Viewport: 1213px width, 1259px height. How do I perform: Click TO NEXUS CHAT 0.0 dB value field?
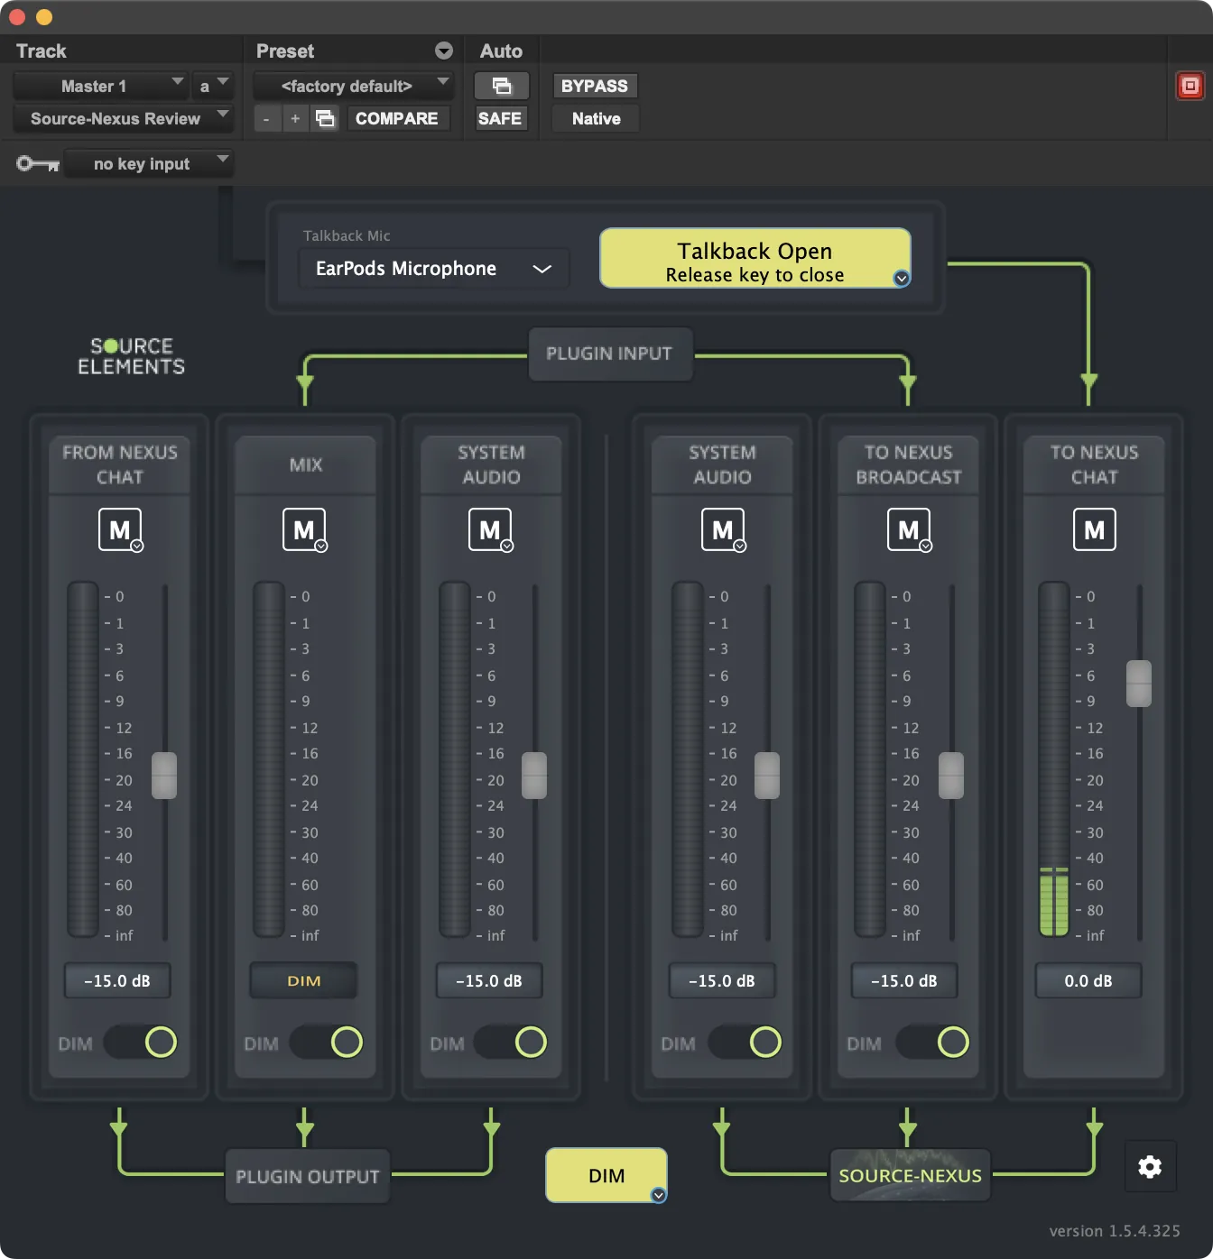[1088, 980]
